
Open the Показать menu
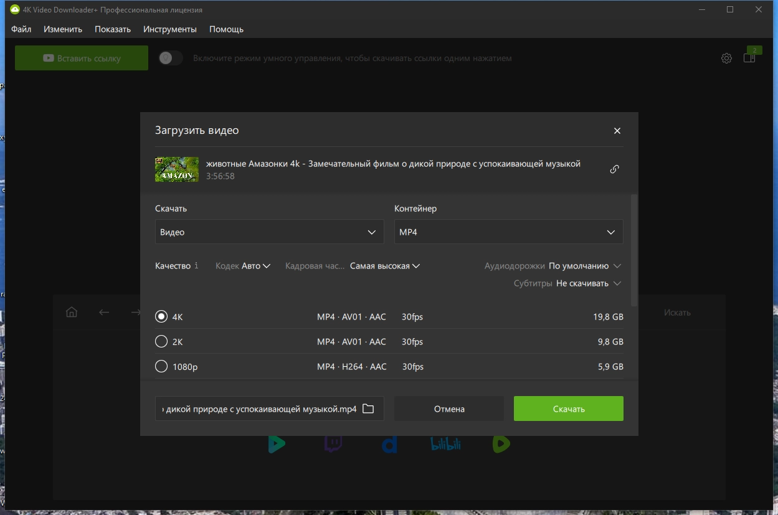(113, 29)
